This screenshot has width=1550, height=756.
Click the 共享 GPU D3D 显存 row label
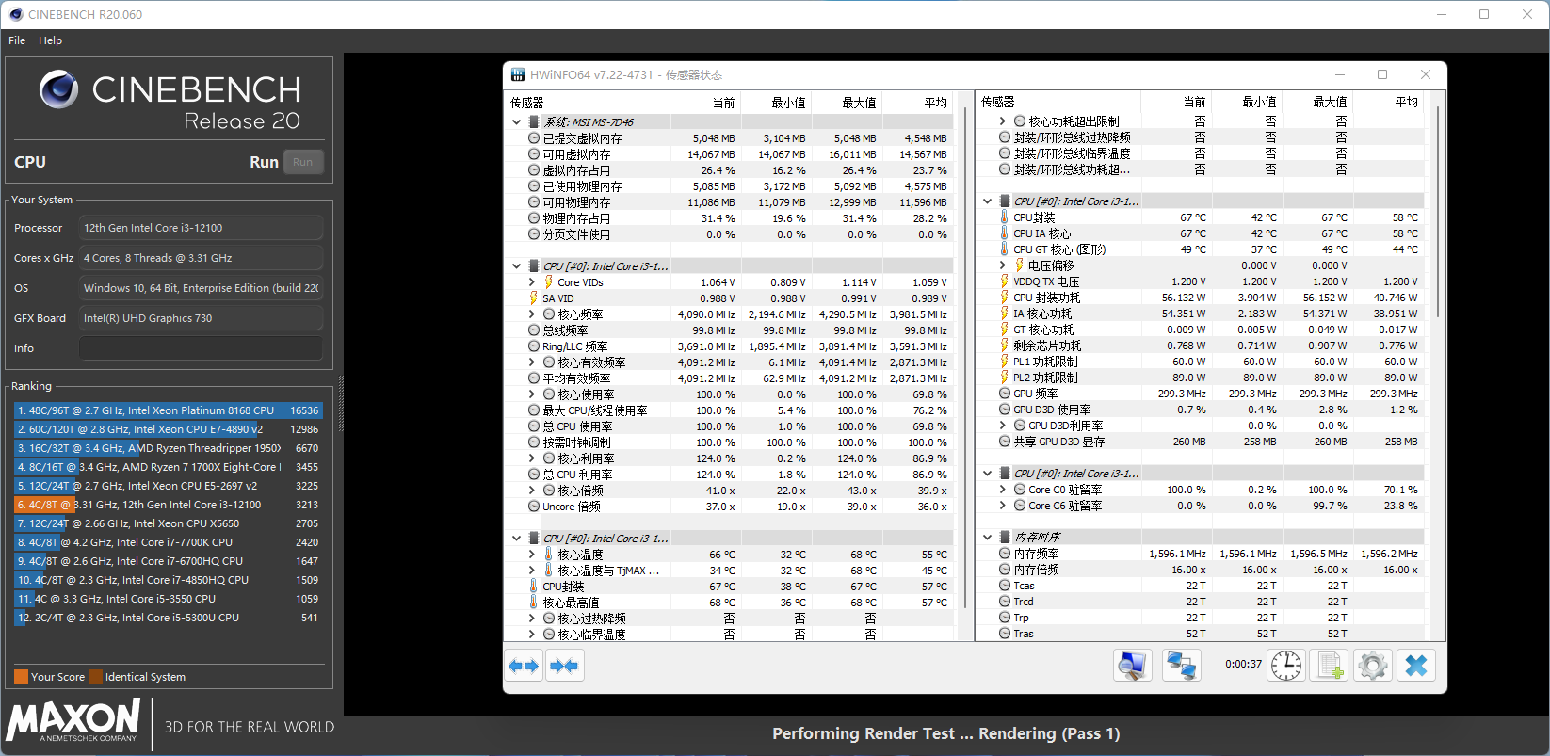(1058, 442)
